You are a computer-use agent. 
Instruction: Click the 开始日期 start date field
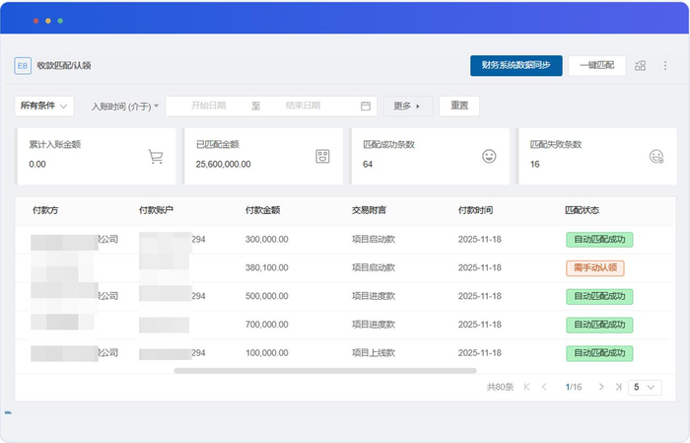pos(208,106)
